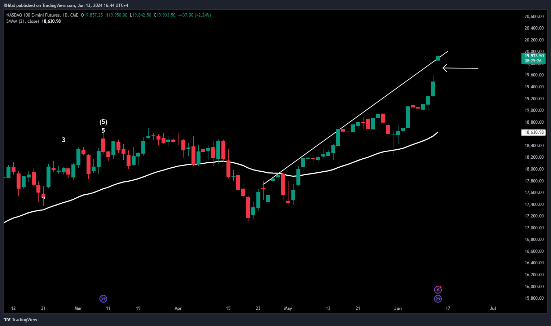Click the candle countdown 08:25:26
551x326 pixels.
pyautogui.click(x=533, y=61)
